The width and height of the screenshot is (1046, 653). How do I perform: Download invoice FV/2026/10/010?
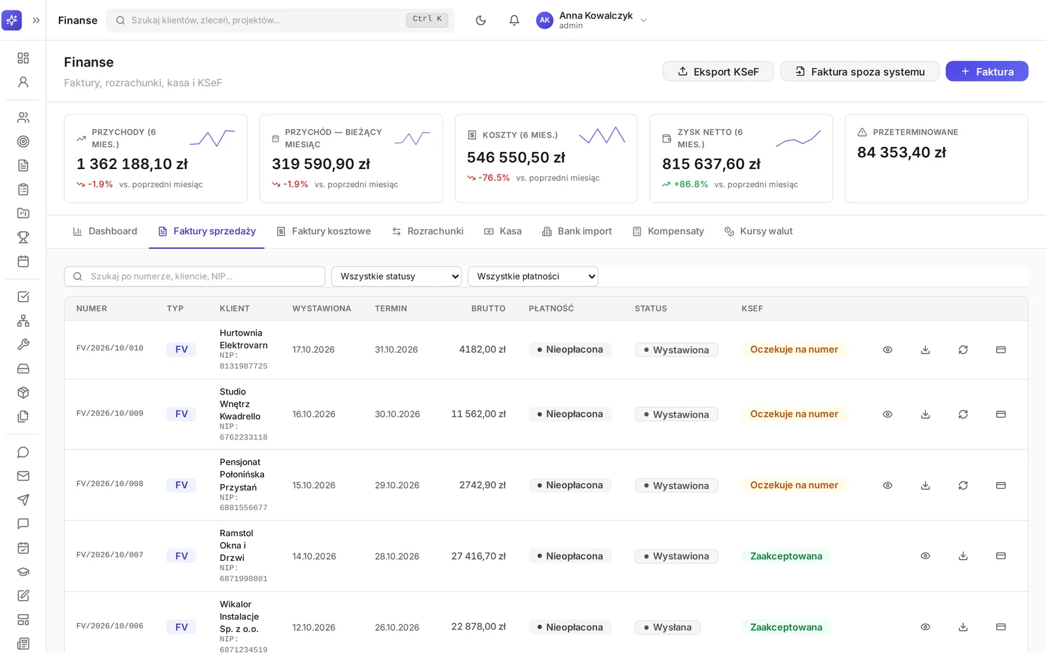tap(925, 350)
